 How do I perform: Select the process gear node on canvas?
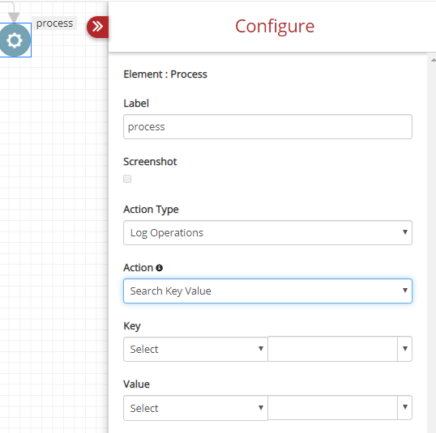(x=15, y=40)
